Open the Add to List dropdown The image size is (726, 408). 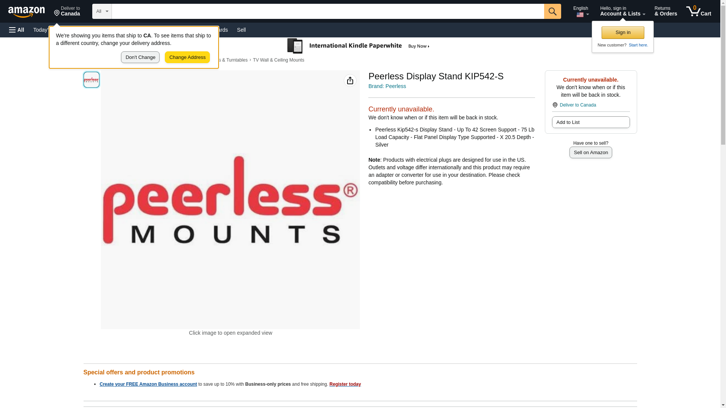pos(591,122)
